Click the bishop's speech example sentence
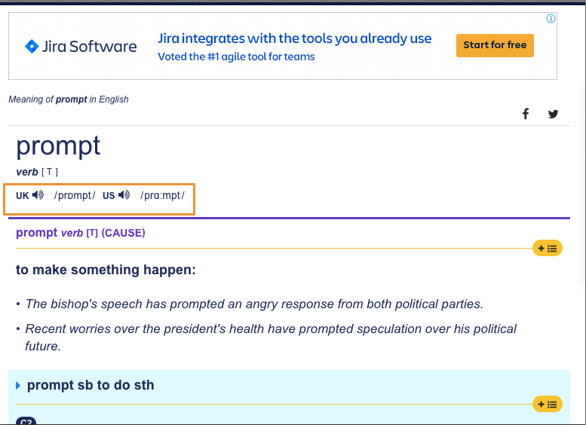The width and height of the screenshot is (586, 425). click(254, 304)
